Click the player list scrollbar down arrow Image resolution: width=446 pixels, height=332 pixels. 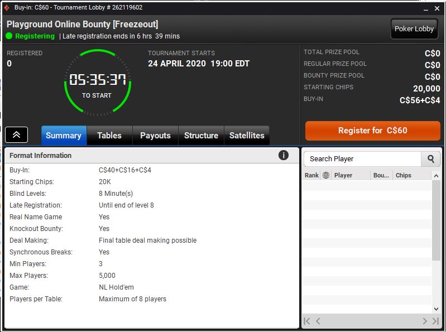tap(436, 309)
